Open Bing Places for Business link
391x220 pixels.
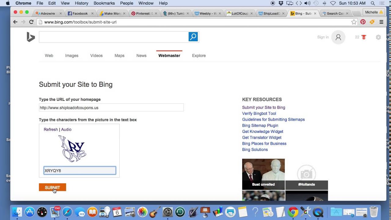pos(264,144)
